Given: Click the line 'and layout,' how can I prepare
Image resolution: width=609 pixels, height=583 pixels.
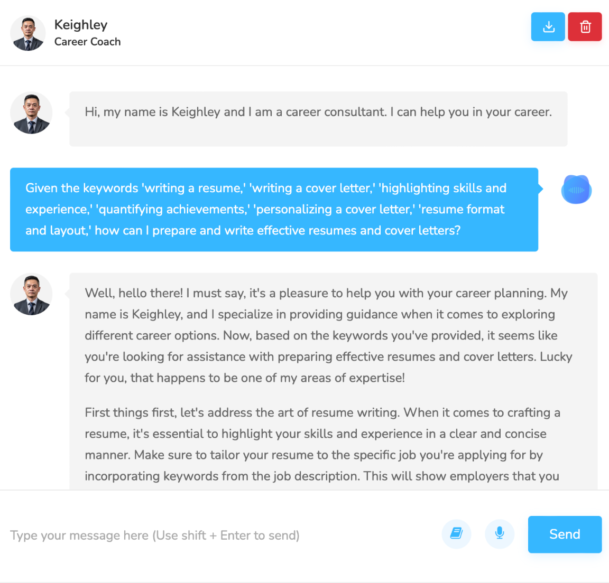Looking at the screenshot, I should click(x=243, y=230).
